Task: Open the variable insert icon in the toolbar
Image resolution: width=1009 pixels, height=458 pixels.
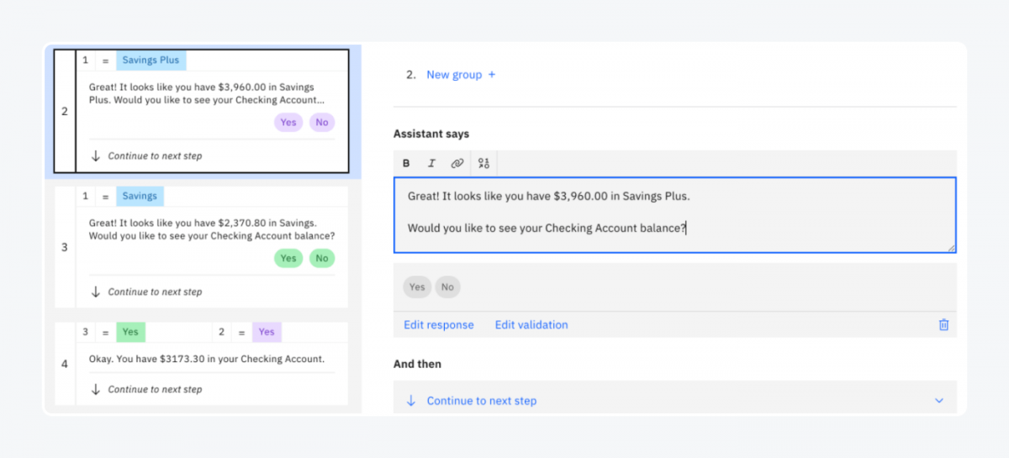Action: tap(483, 163)
